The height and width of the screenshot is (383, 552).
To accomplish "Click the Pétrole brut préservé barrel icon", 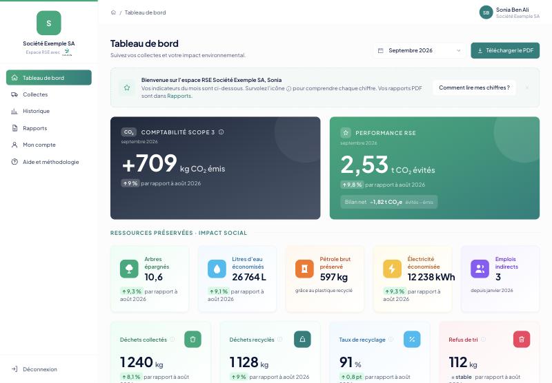I will [304, 269].
